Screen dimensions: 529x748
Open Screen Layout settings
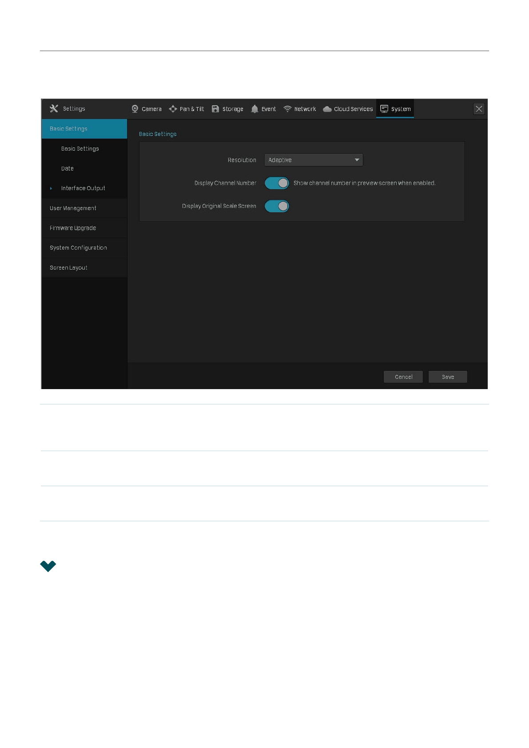click(68, 268)
